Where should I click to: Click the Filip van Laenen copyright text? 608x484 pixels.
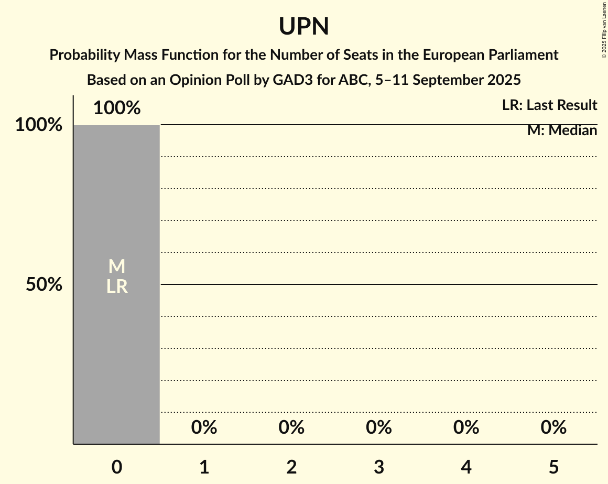coord(604,29)
